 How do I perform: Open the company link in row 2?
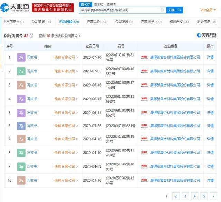point(175,71)
